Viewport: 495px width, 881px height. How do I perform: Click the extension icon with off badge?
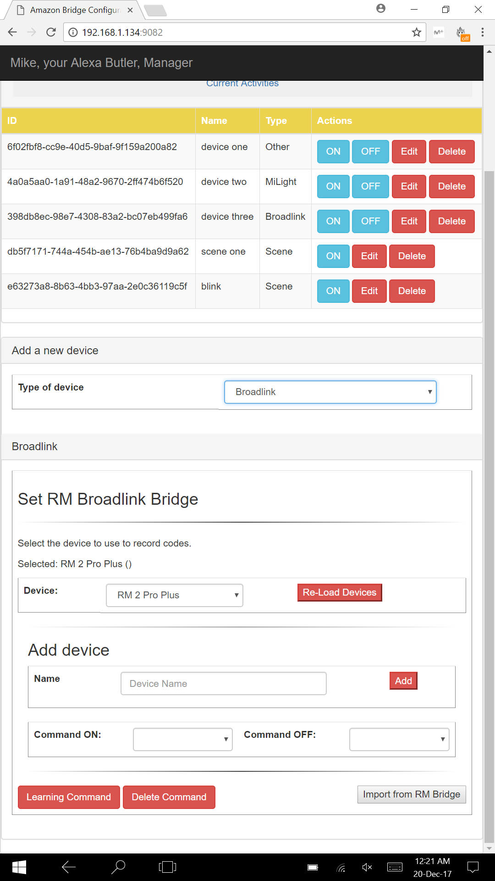tap(462, 33)
